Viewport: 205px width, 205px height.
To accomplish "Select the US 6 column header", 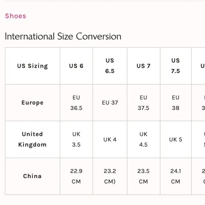I will (76, 66).
